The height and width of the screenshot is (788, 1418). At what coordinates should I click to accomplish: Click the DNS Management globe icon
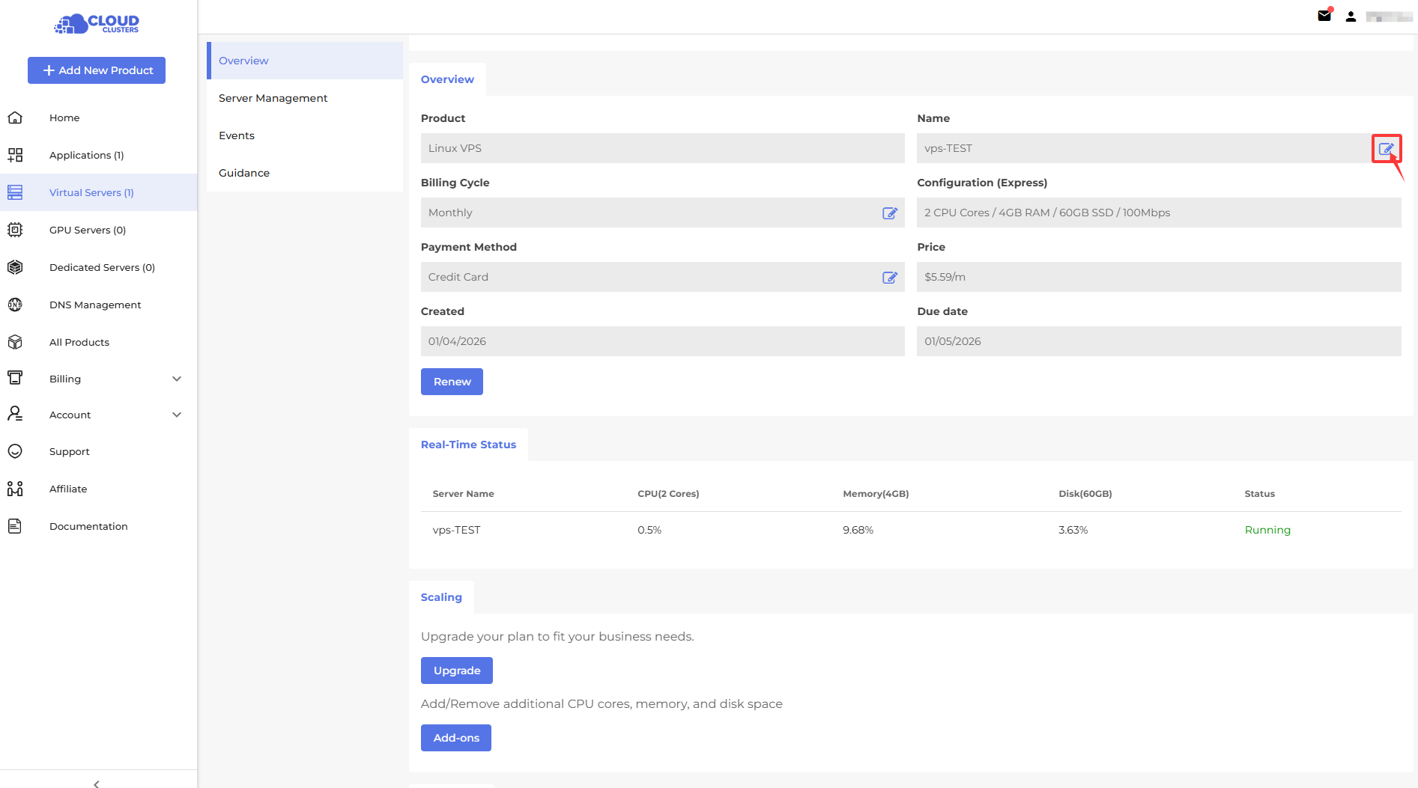15,305
